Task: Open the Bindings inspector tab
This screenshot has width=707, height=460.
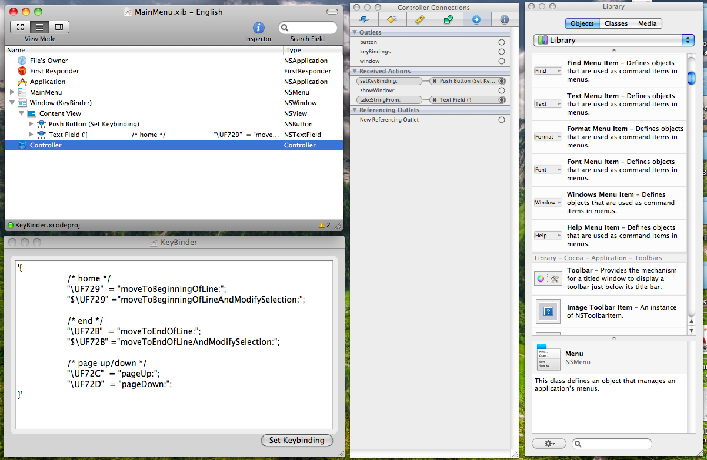Action: coord(448,19)
